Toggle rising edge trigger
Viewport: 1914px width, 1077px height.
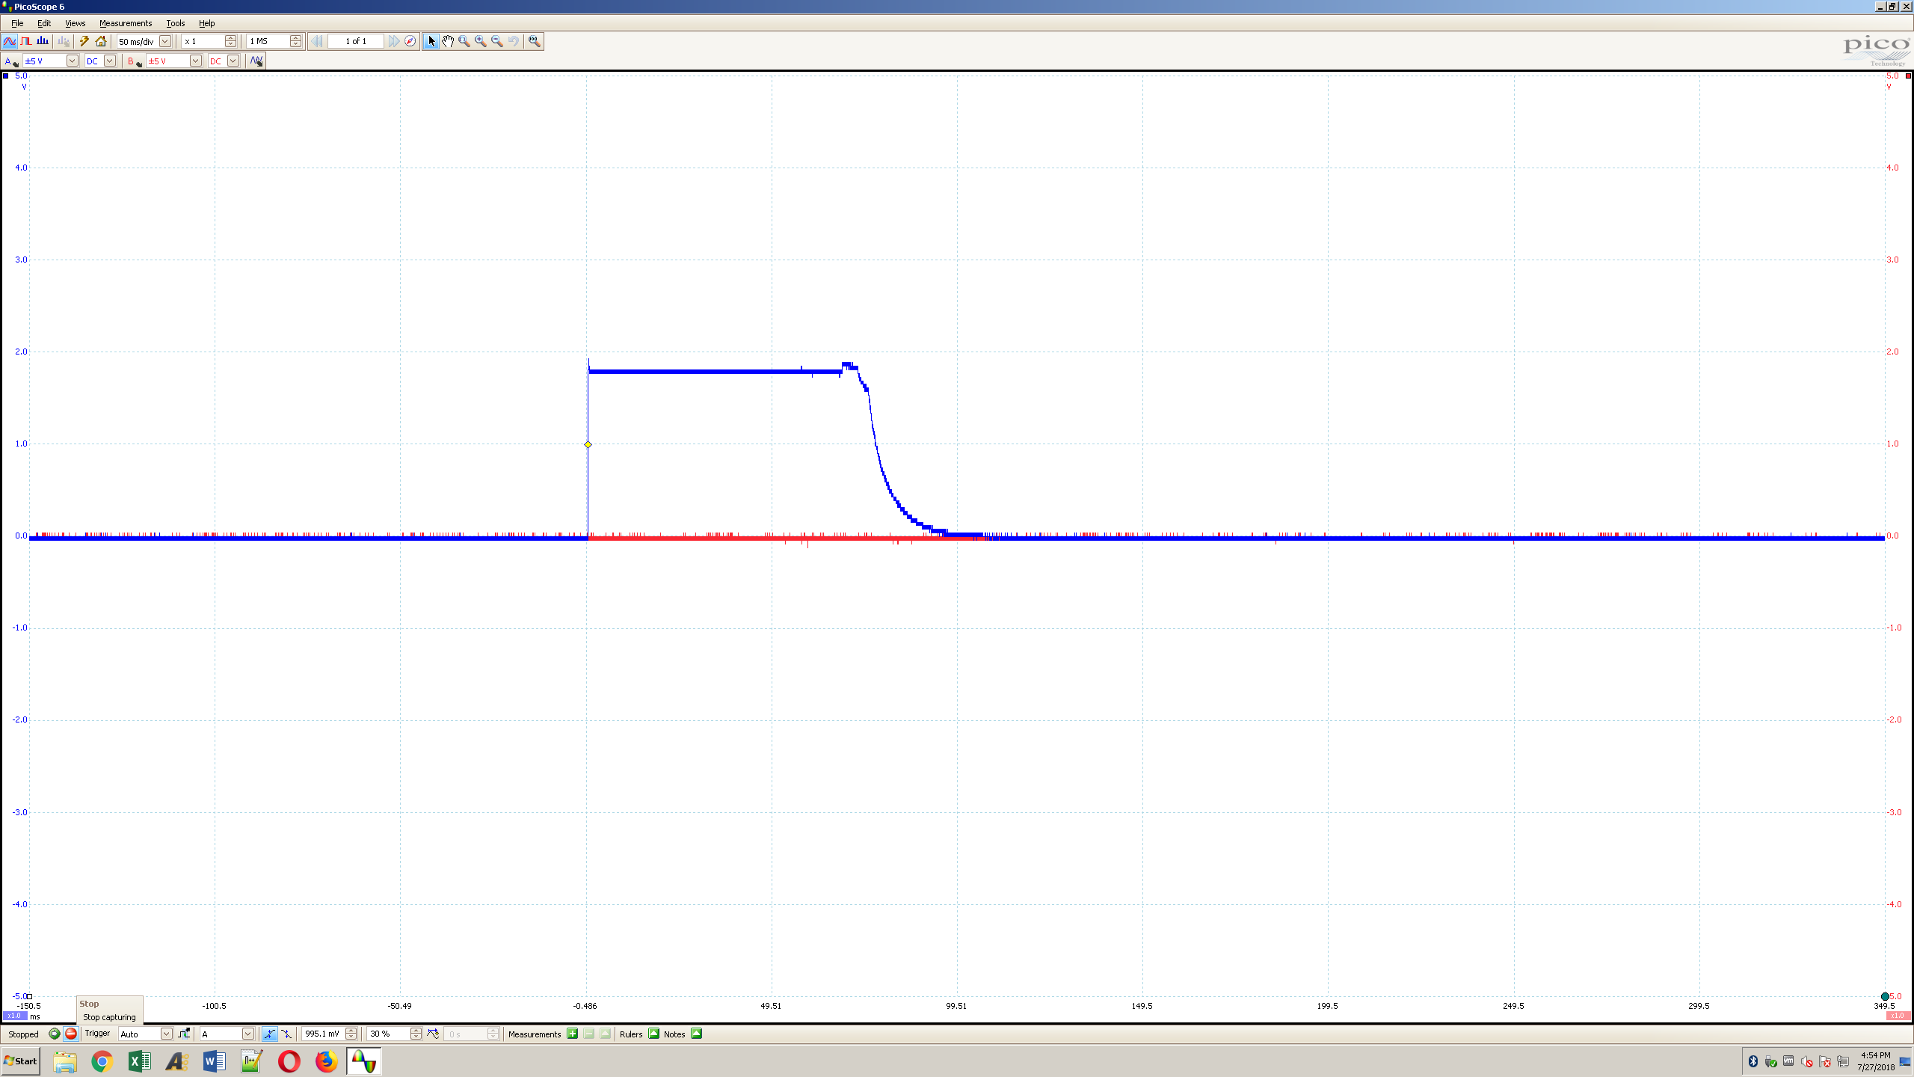click(269, 1034)
